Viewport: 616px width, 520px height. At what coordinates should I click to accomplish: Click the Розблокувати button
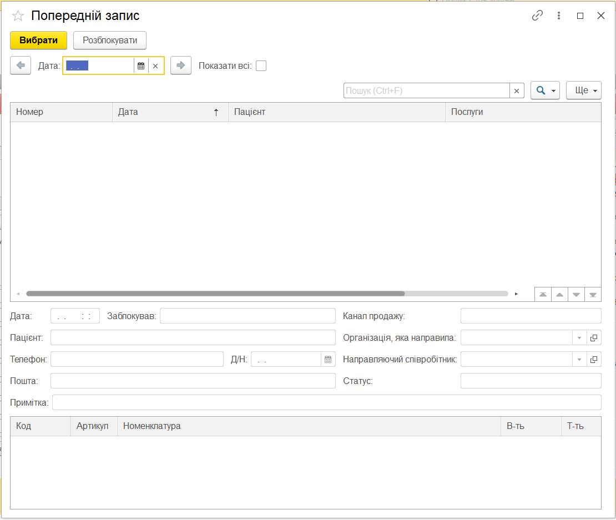(x=110, y=41)
